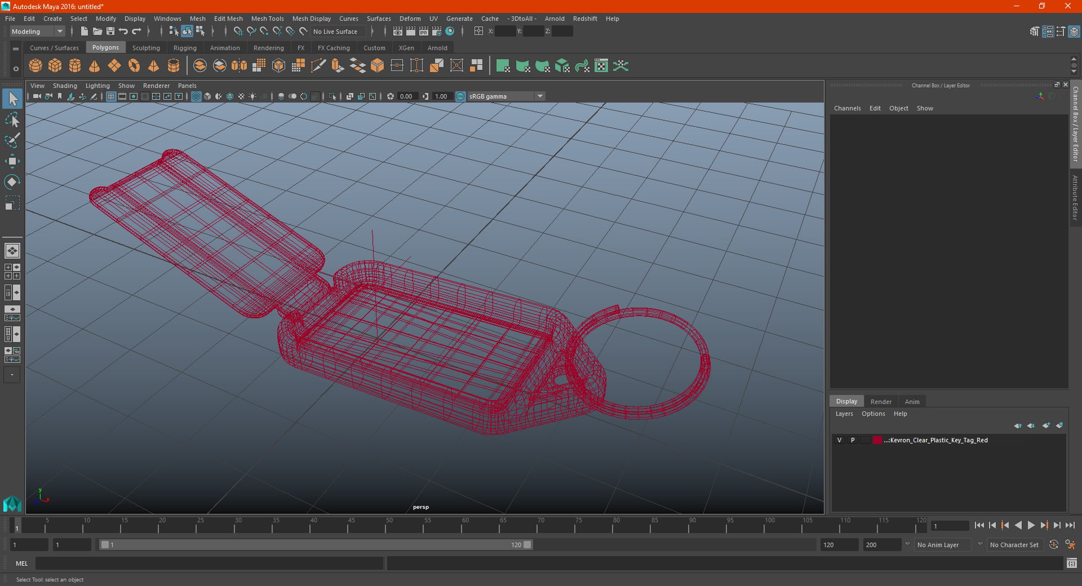Open the Mesh Tools menu
This screenshot has height=586, width=1082.
point(267,19)
